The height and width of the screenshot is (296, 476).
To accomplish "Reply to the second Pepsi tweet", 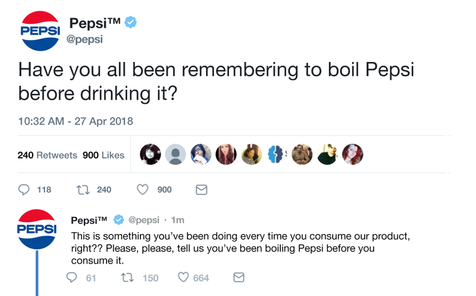I will pyautogui.click(x=71, y=277).
